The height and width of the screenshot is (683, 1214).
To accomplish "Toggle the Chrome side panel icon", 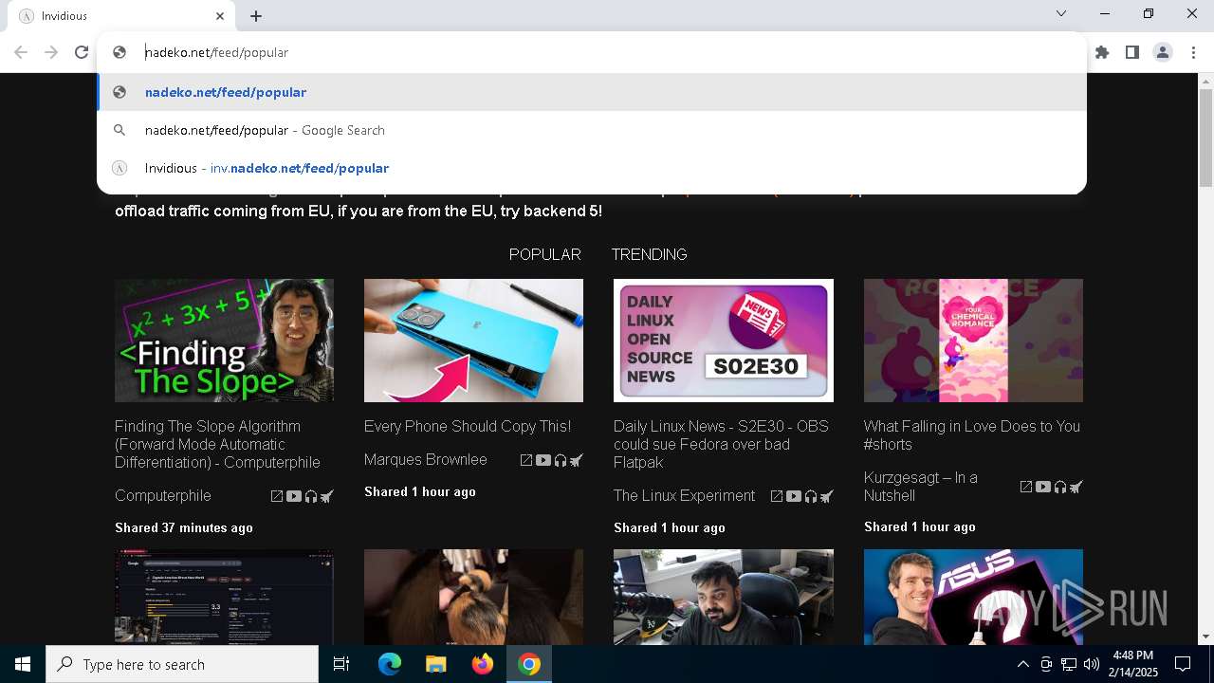I will [x=1132, y=52].
